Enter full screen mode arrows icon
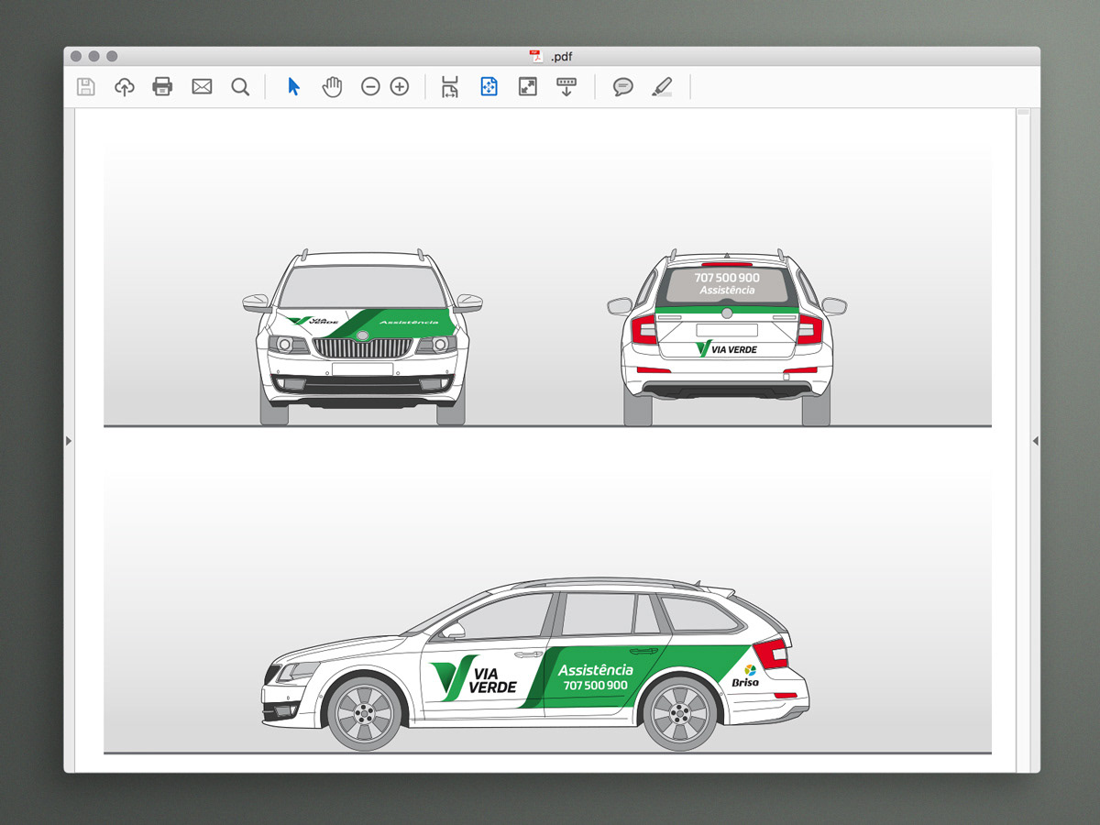The height and width of the screenshot is (825, 1100). point(528,87)
